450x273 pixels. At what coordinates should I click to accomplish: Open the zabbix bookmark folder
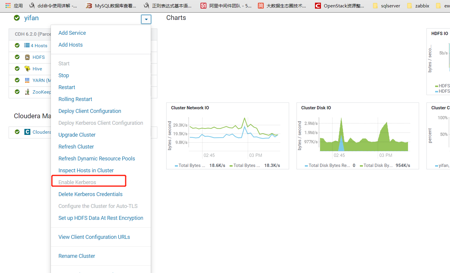(418, 6)
